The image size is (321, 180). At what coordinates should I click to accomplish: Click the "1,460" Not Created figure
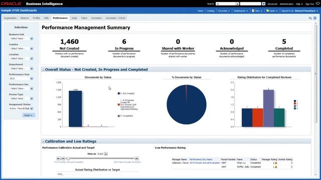[69, 41]
